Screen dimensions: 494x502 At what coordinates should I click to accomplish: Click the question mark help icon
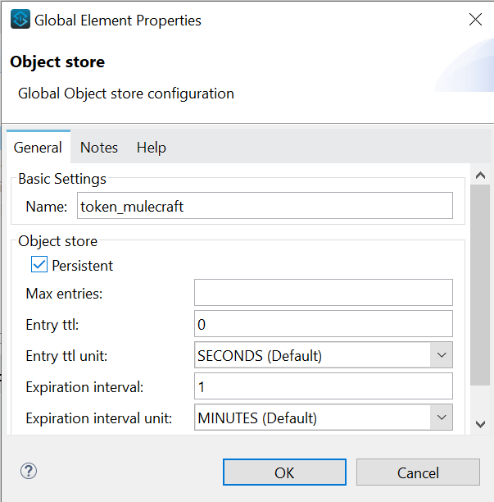[x=29, y=471]
